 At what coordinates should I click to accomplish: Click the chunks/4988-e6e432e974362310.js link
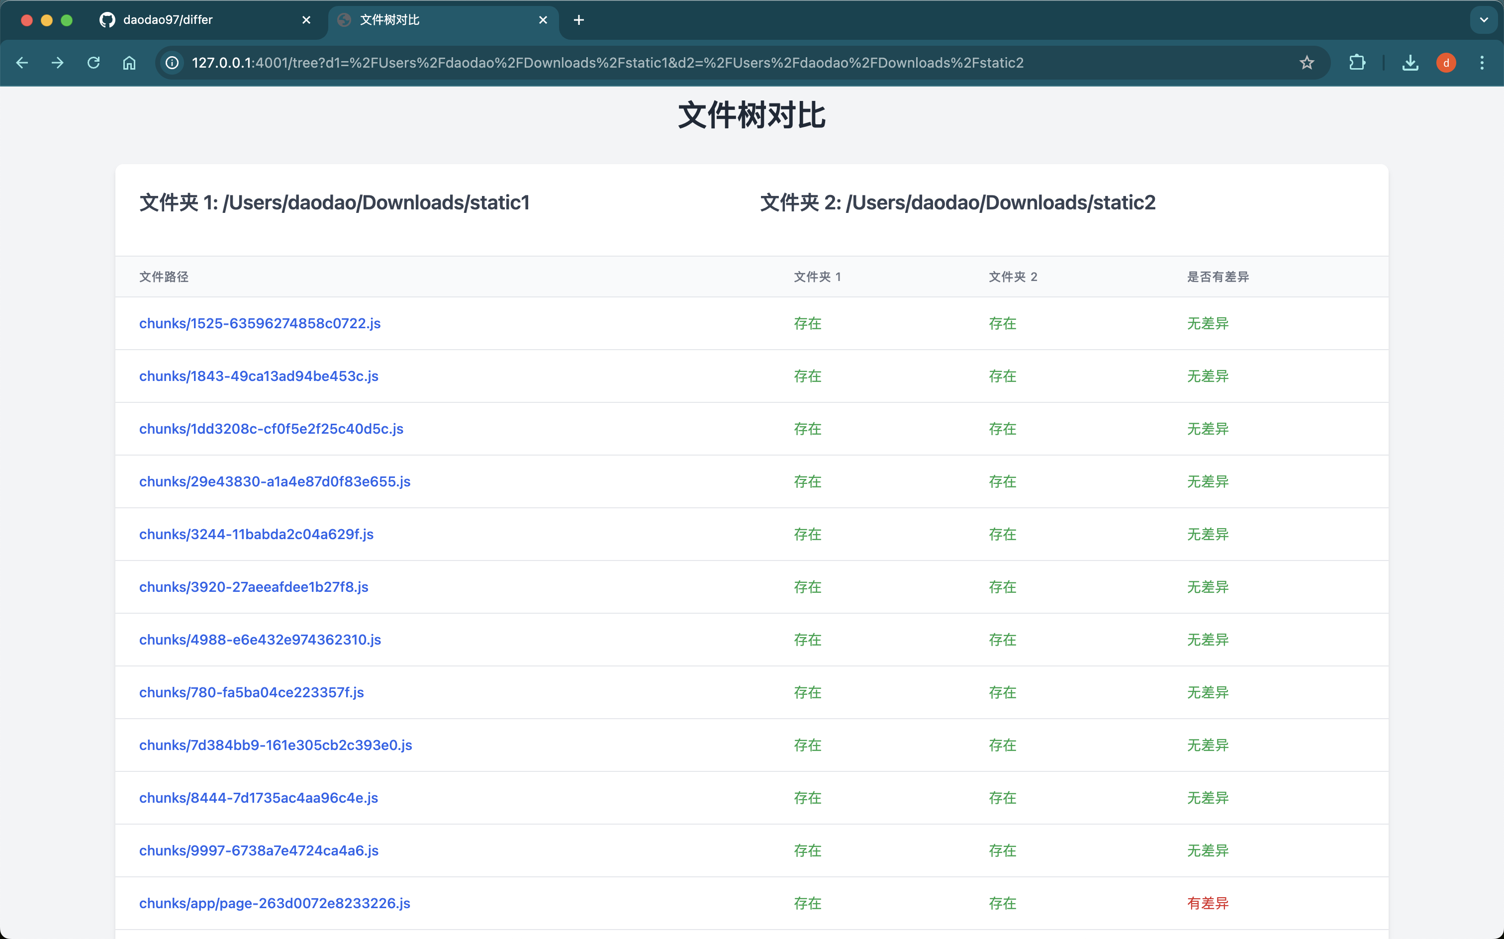pos(260,640)
